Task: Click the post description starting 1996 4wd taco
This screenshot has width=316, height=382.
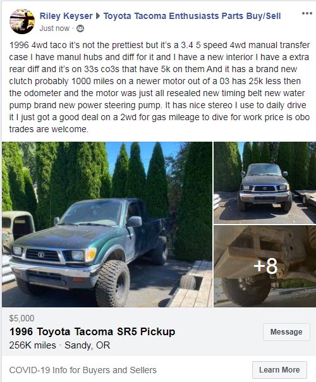Action: (x=159, y=87)
